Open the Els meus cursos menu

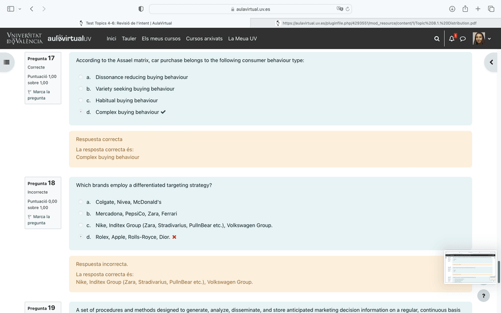pos(161,38)
